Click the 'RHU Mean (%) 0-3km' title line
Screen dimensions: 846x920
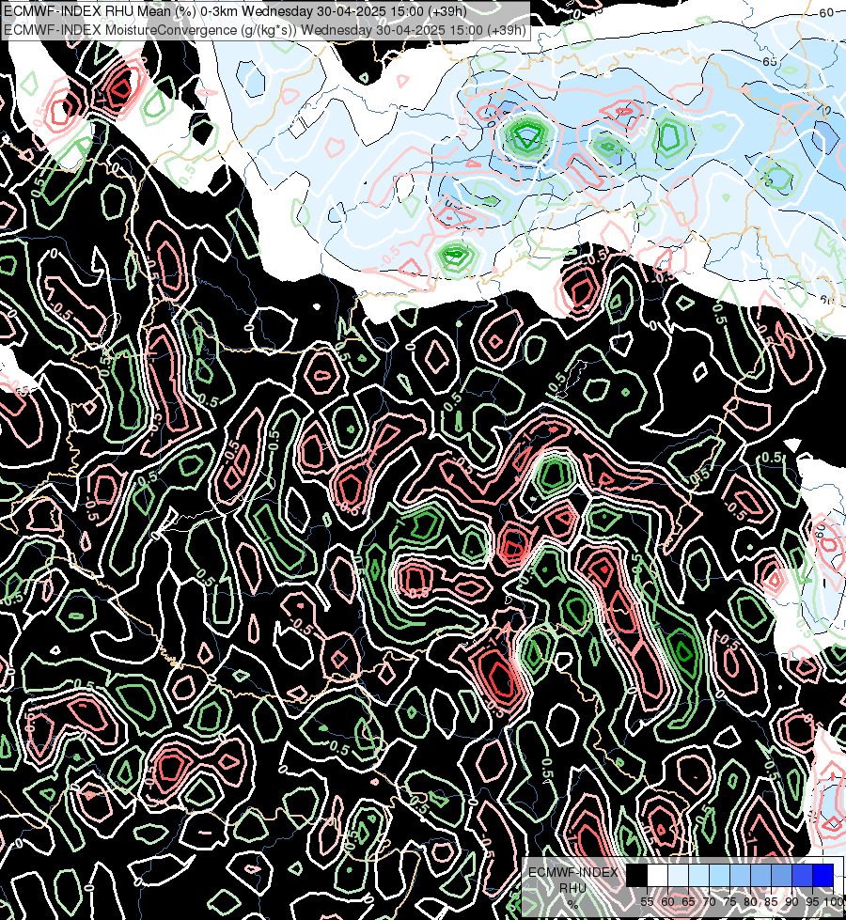[235, 11]
